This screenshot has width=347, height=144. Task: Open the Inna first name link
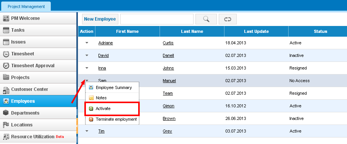click(x=102, y=68)
